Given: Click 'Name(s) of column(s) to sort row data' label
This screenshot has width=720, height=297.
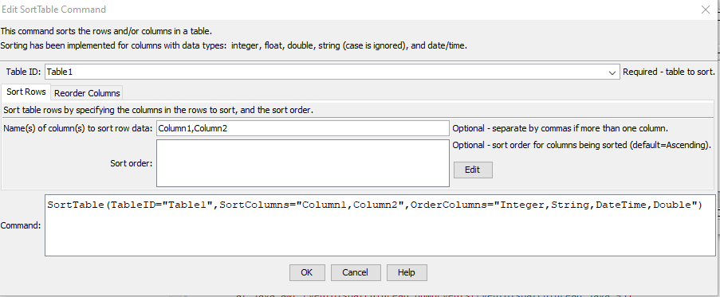Looking at the screenshot, I should pyautogui.click(x=77, y=128).
